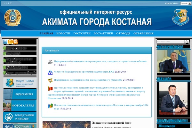This screenshot has width=192, height=128.
Task: Click the АКИМАТА ГОРОДА КОСТАНАЯ title
Action: [97, 22]
